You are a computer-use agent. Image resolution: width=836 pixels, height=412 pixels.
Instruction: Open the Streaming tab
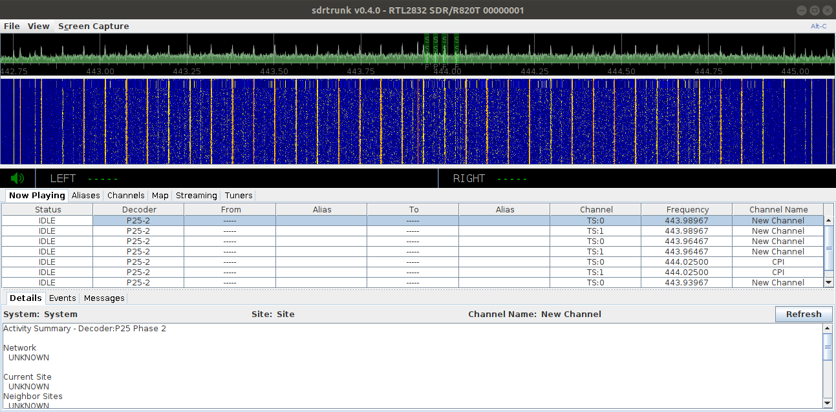pos(196,195)
